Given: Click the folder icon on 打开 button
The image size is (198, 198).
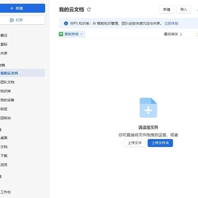Looking at the screenshot, I should (12, 20).
